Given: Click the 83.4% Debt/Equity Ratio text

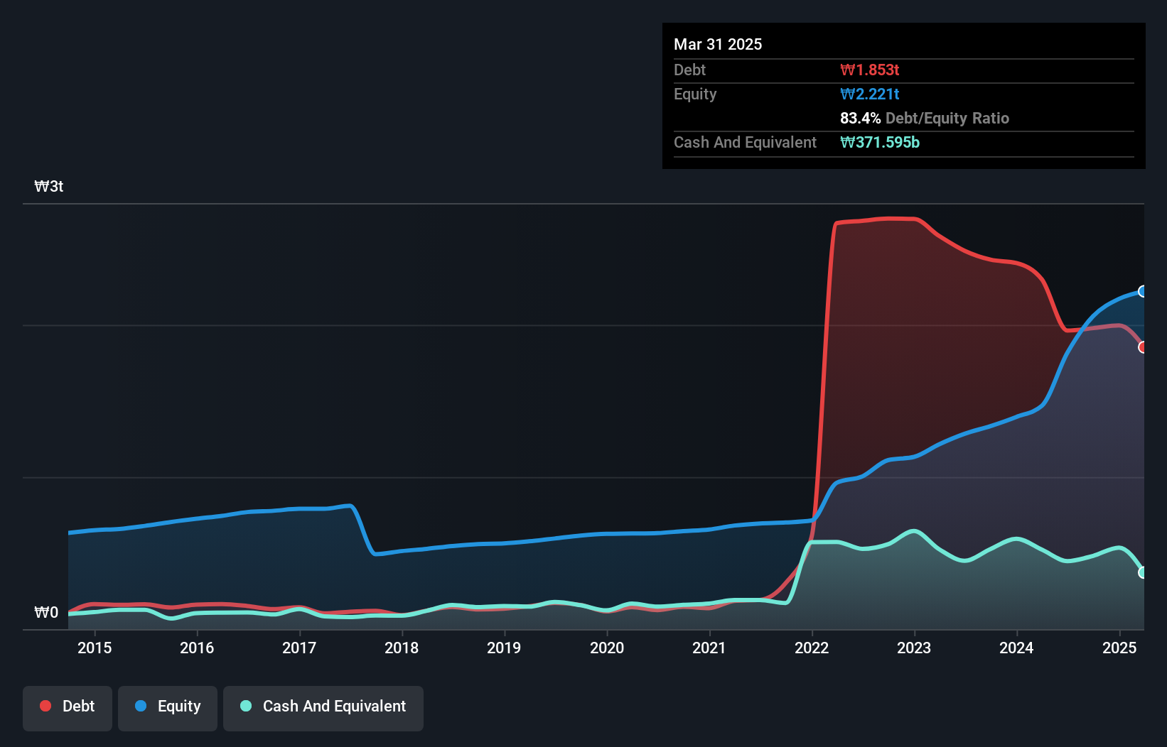Looking at the screenshot, I should pyautogui.click(x=925, y=118).
